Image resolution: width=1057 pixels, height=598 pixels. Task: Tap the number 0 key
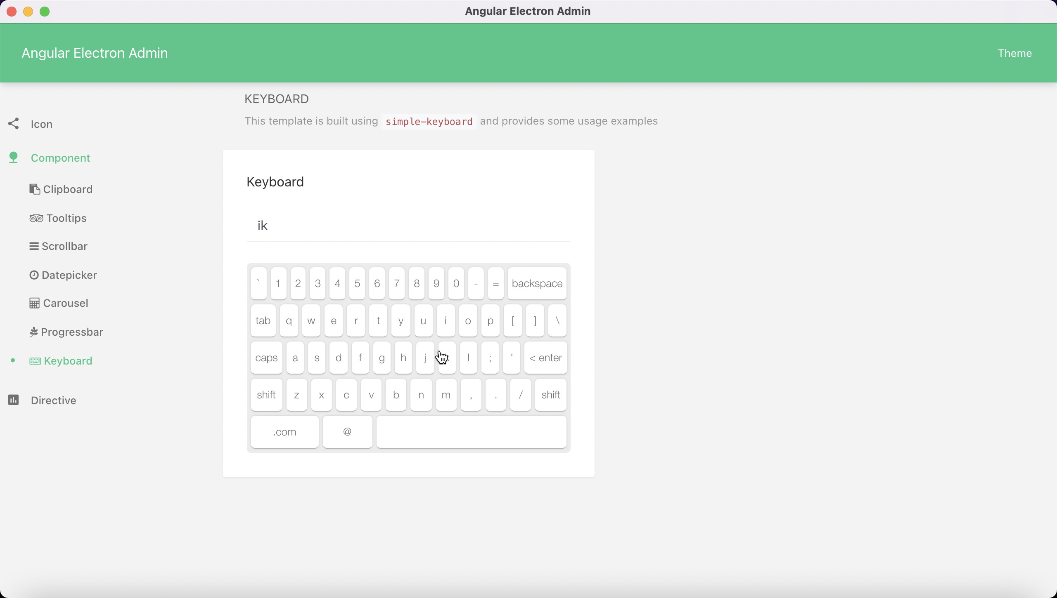click(x=456, y=283)
